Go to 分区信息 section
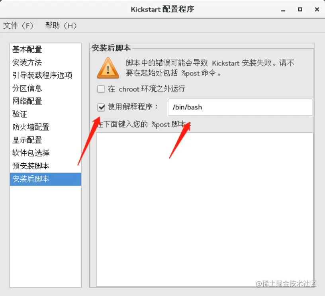Image resolution: width=325 pixels, height=296 pixels. coord(45,88)
